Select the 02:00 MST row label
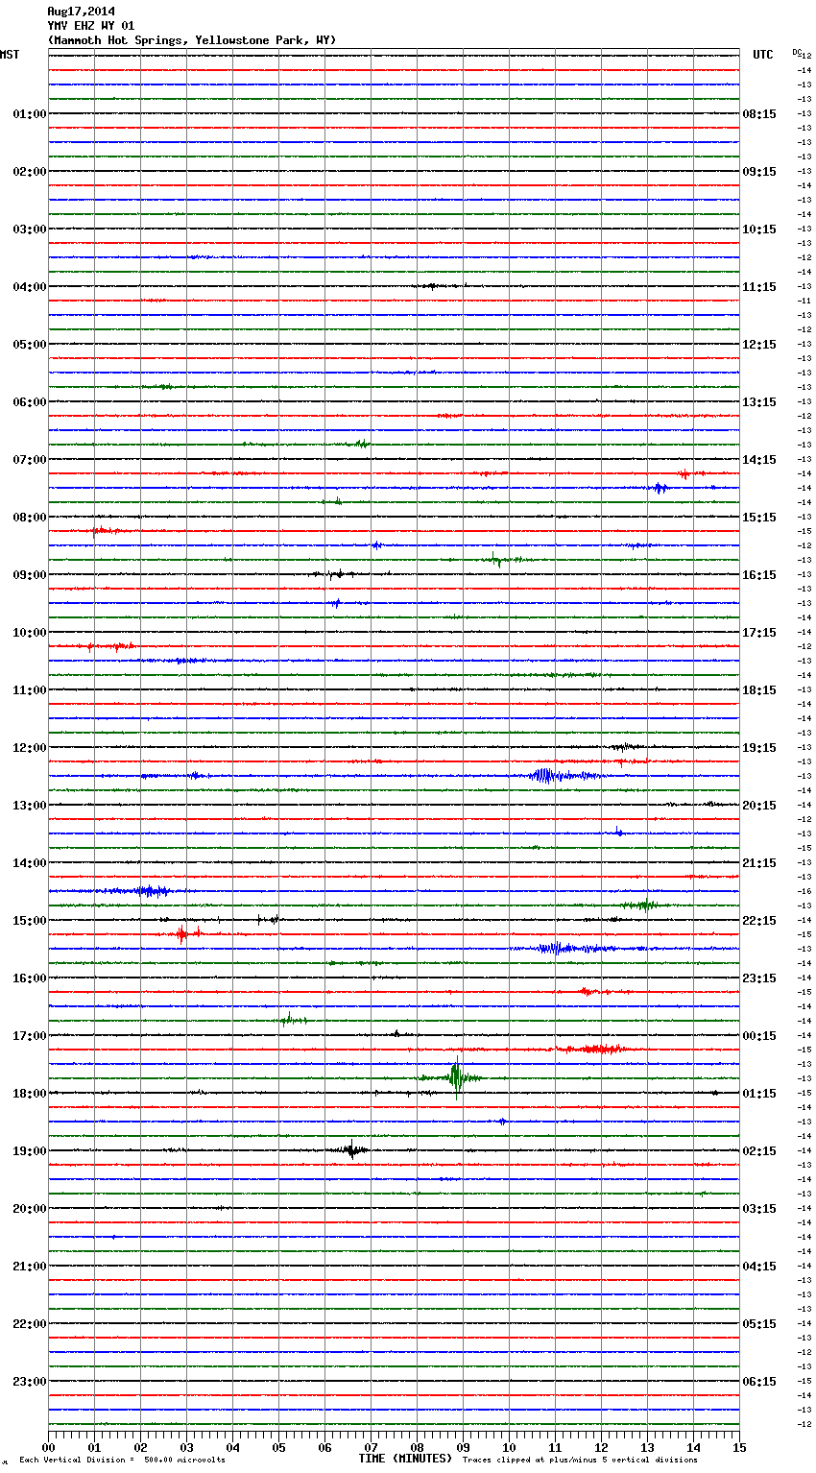The image size is (816, 1473). click(x=30, y=172)
